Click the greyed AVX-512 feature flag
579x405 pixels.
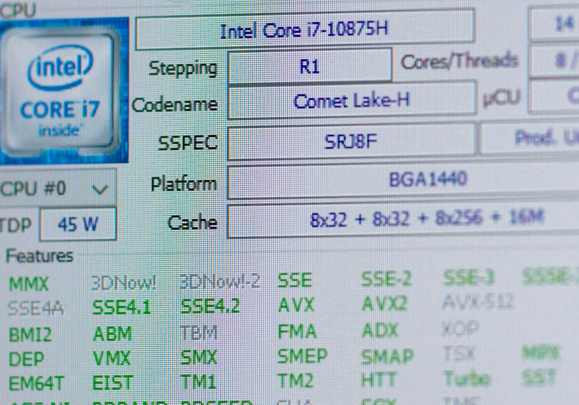(478, 302)
